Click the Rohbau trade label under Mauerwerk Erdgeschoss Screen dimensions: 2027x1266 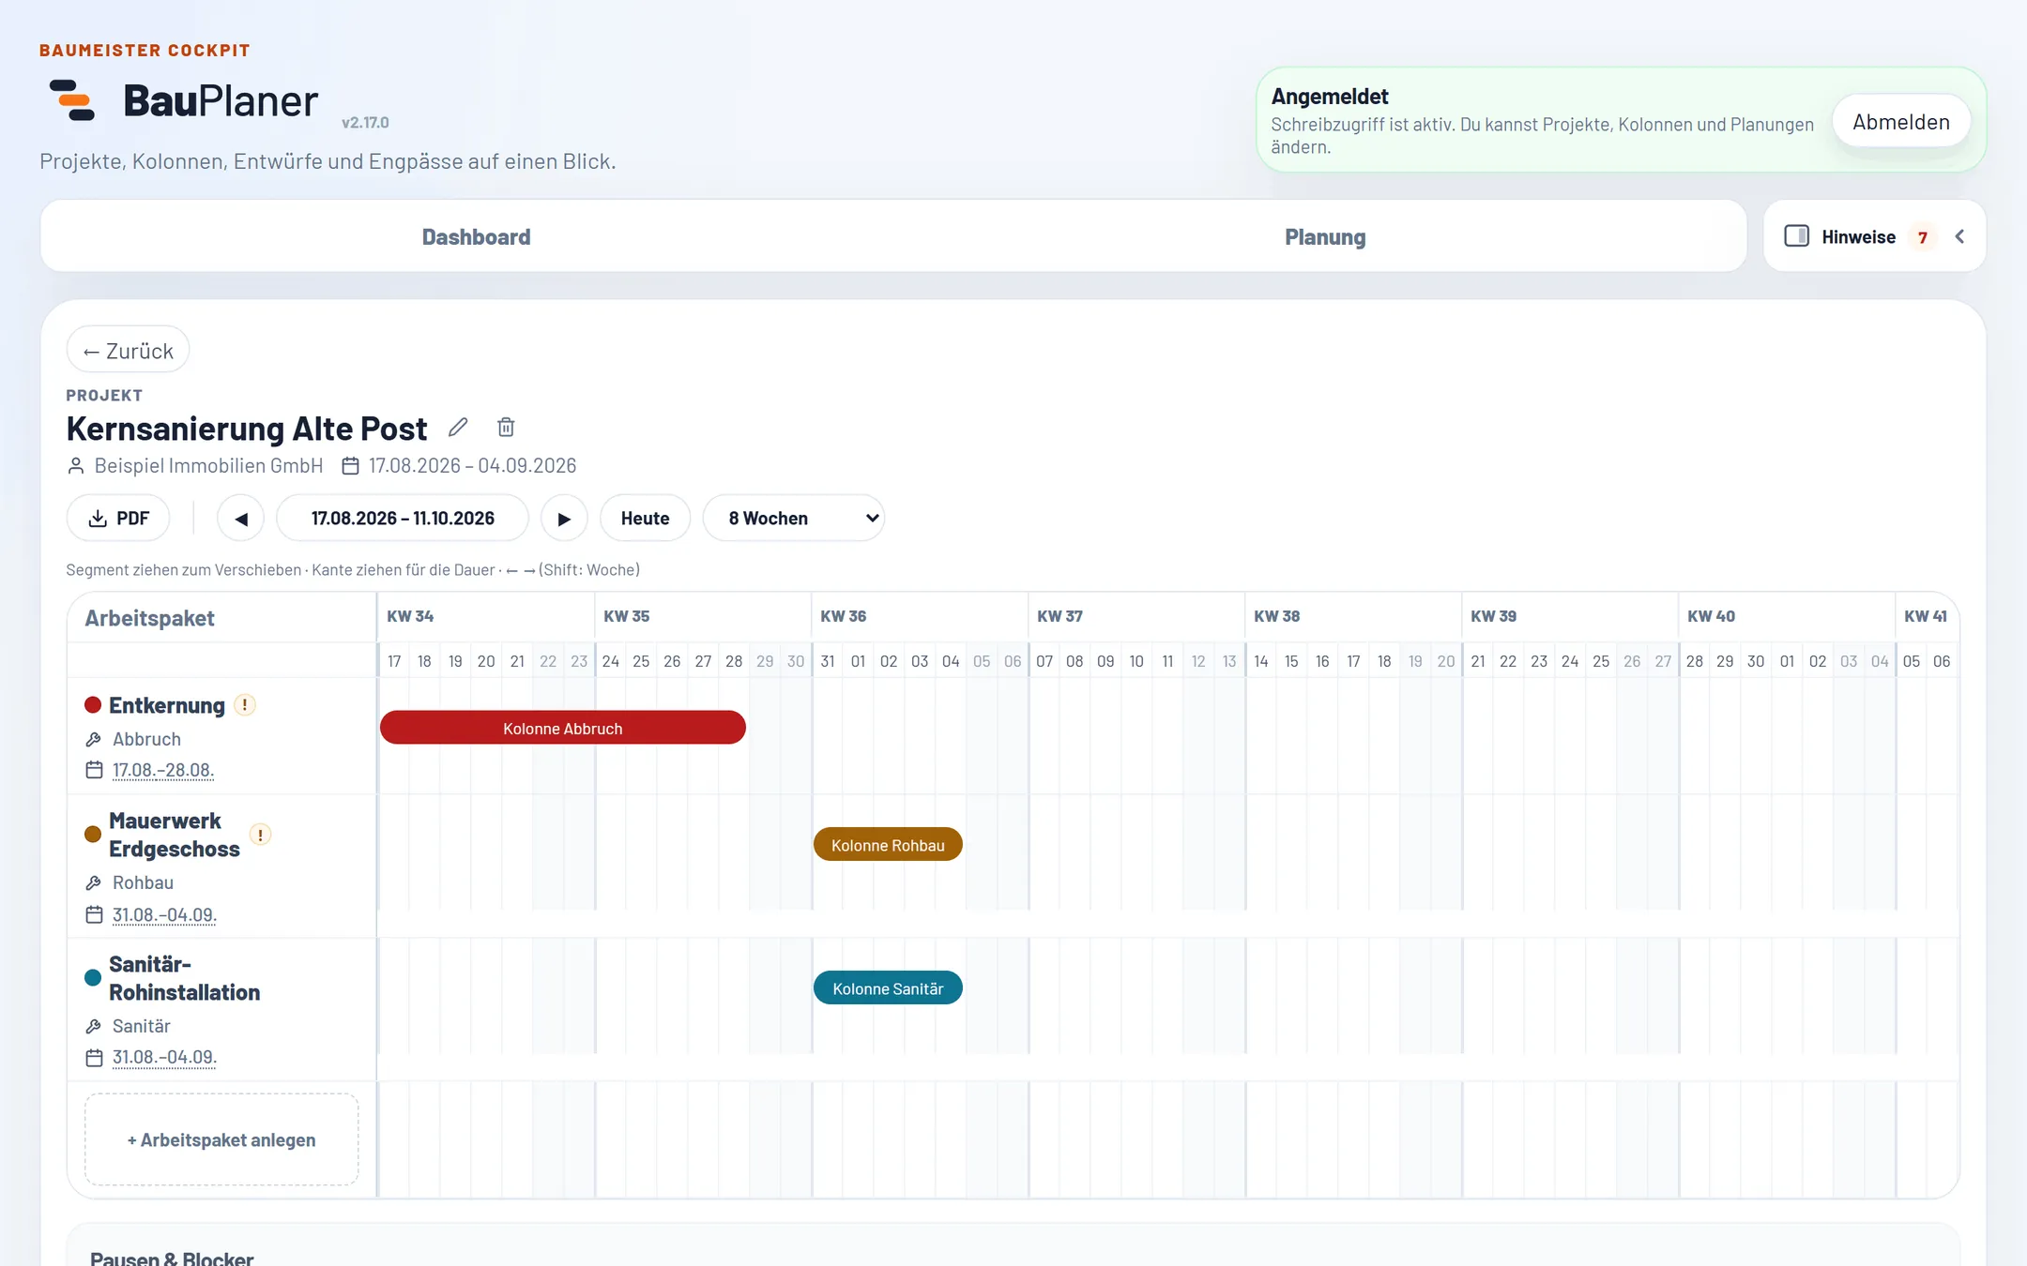pos(143,883)
